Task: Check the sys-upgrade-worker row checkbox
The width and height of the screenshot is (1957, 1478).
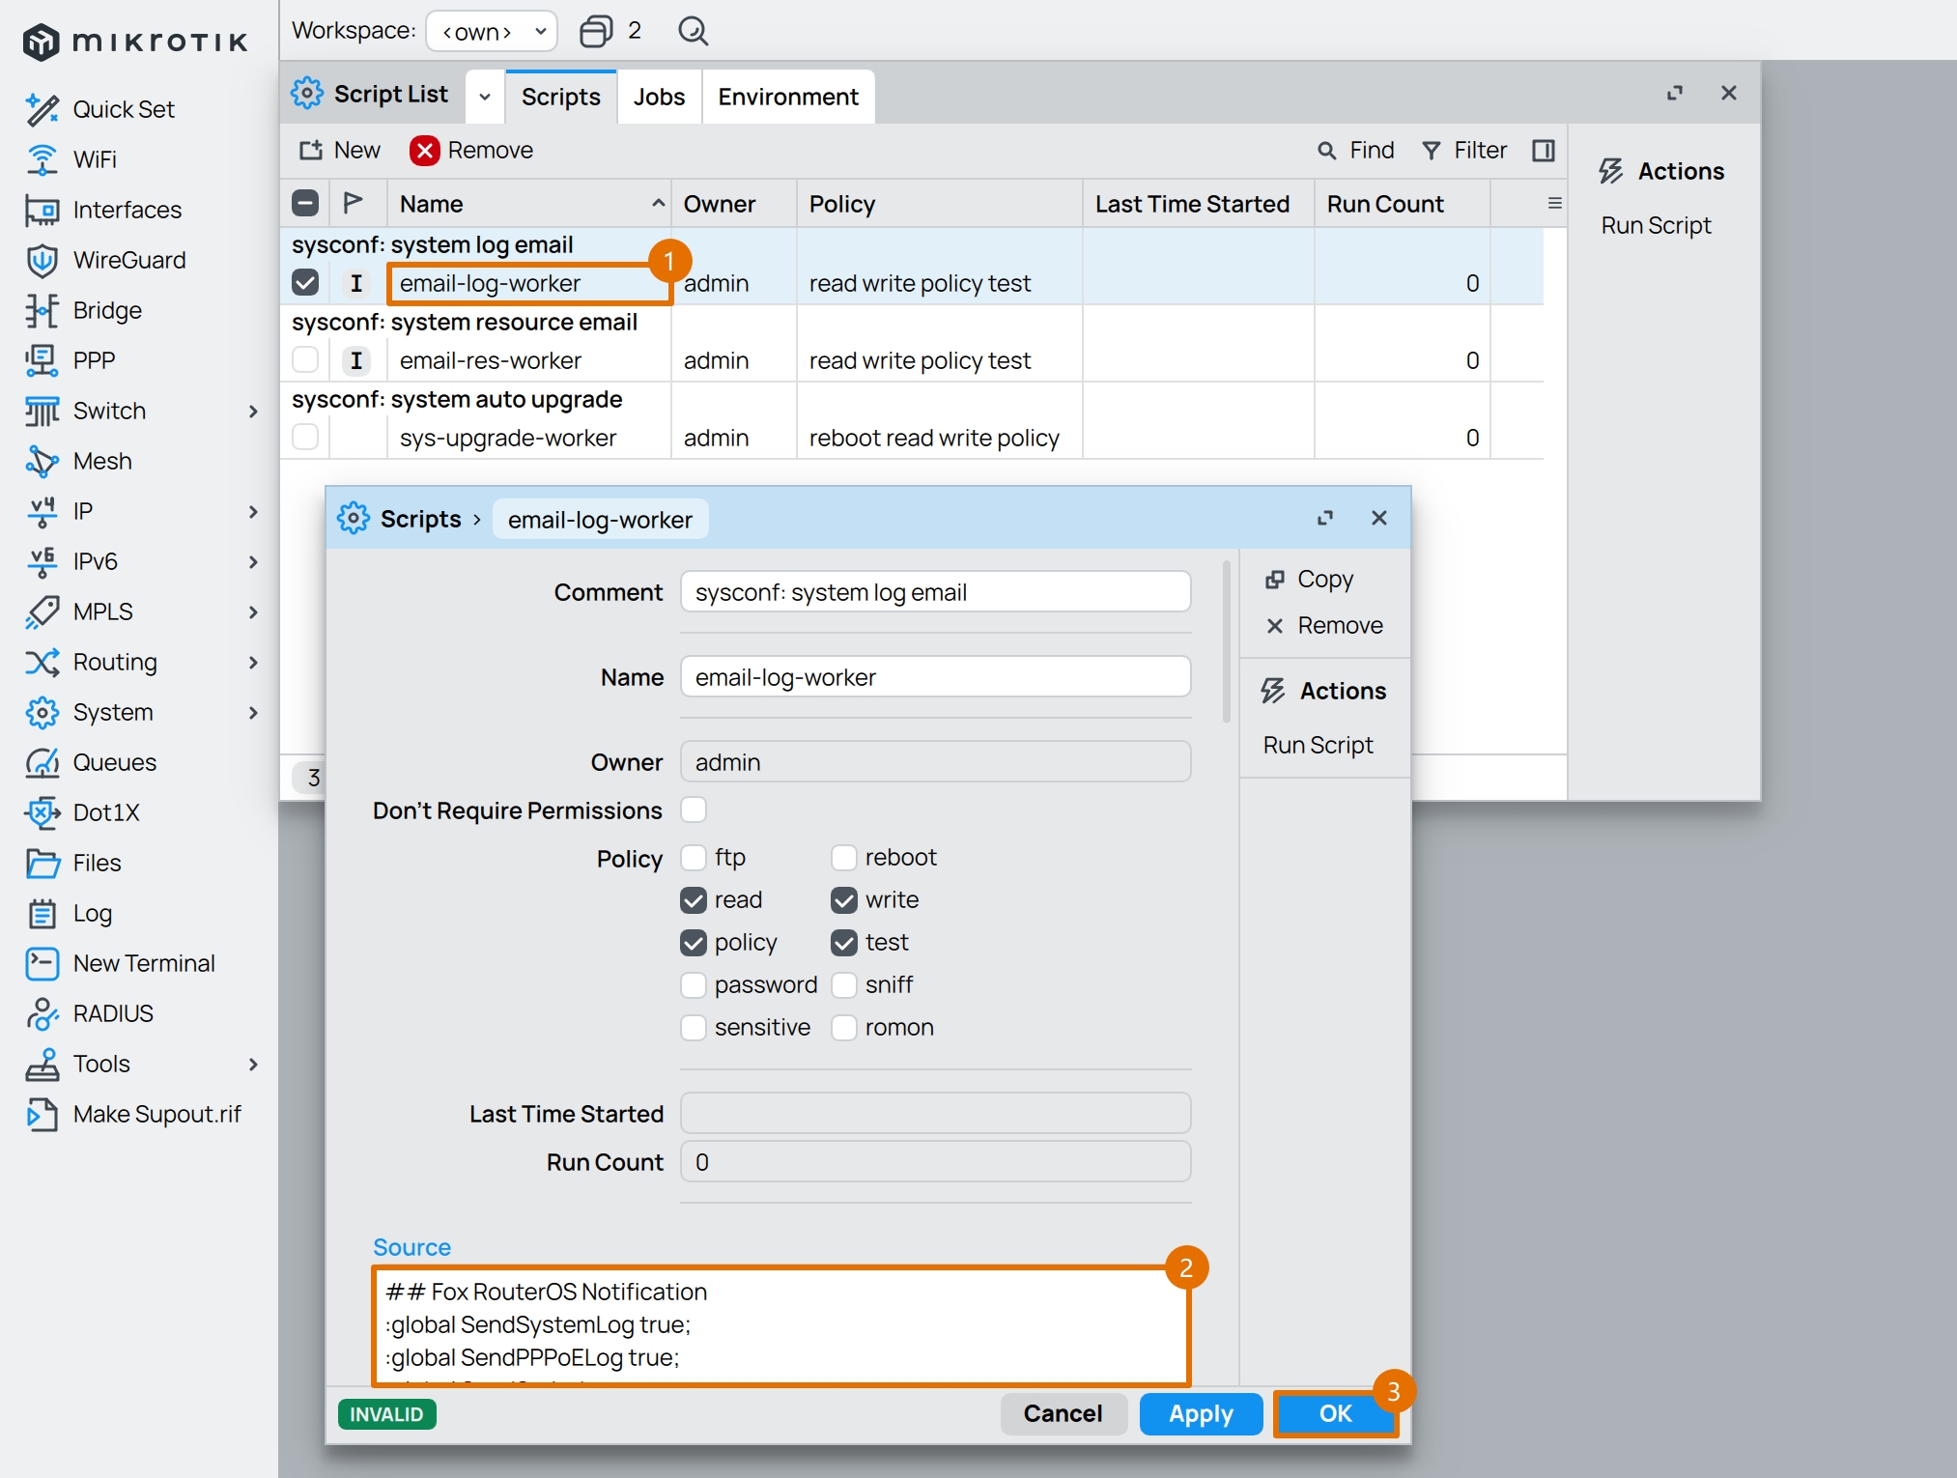Action: click(x=305, y=437)
